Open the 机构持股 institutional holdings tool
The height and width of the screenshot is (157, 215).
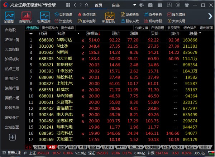[x=153, y=21]
